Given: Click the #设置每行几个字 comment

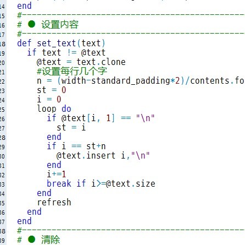Looking at the screenshot, I should [72, 71].
